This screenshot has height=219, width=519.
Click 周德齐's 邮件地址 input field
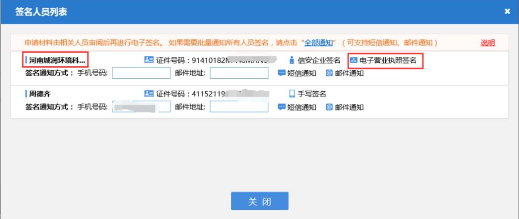(239, 107)
